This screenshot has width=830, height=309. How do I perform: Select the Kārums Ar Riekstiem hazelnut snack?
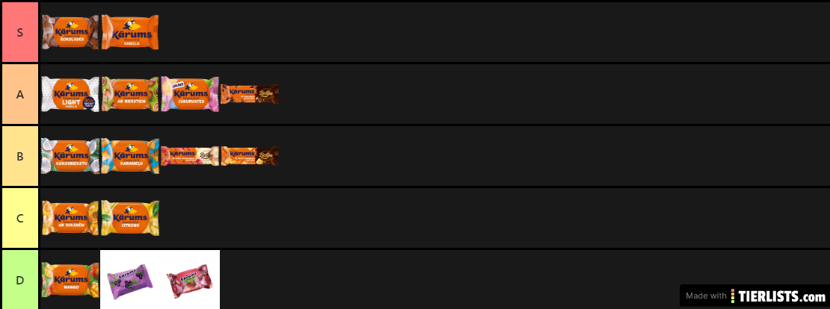(130, 94)
